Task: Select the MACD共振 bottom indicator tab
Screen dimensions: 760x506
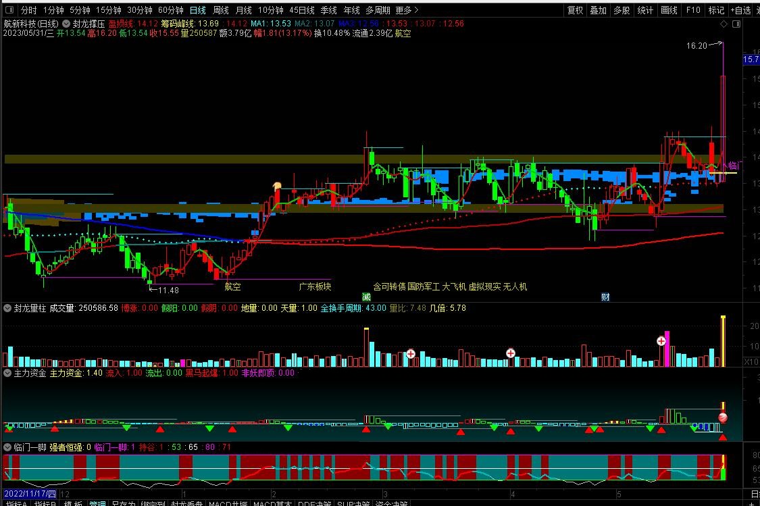Action: pos(228,503)
